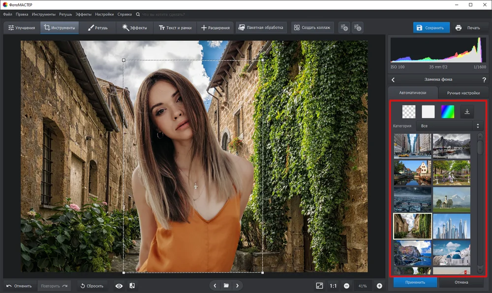Set 1:1 zoom scale
This screenshot has height=293, width=492.
coord(333,286)
